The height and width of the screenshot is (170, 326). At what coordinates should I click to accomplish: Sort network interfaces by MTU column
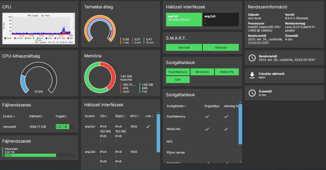[x=134, y=116]
